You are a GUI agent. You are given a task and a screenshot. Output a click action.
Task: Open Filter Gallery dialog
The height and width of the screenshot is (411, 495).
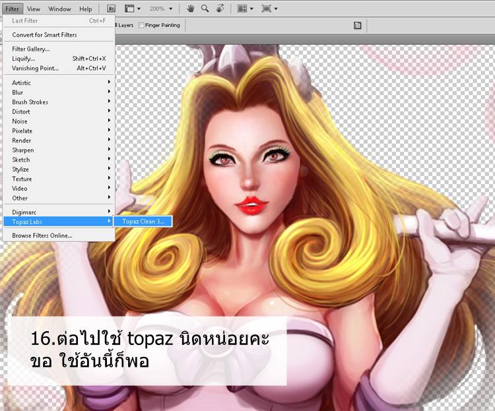point(59,49)
